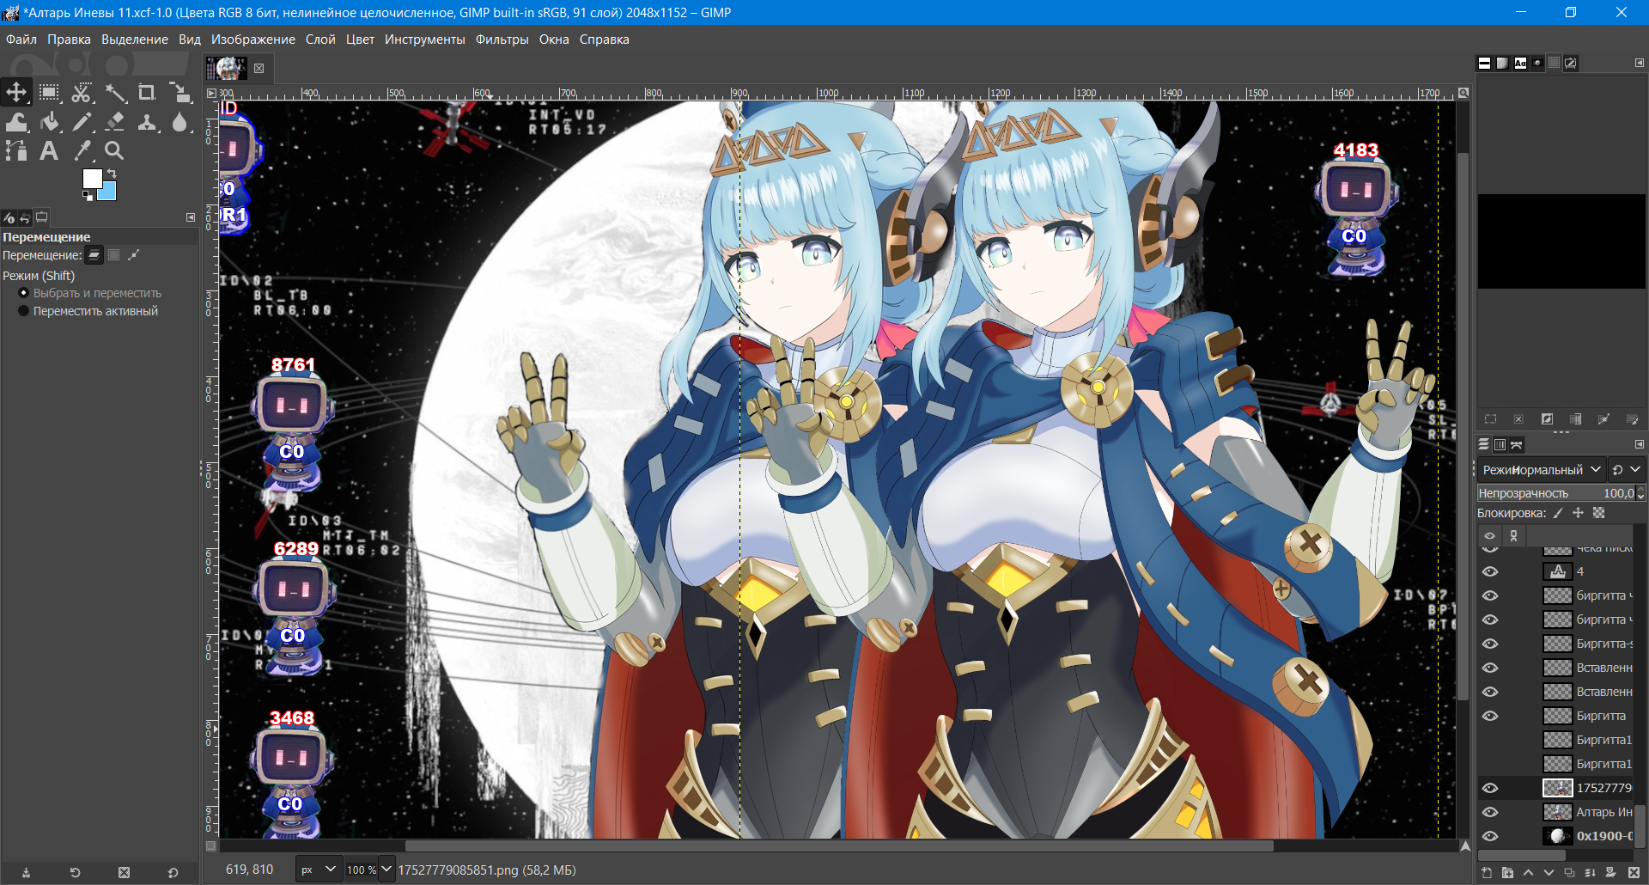Screen dimensions: 1649x885
Task: Select the Scissors Select tool
Action: coord(82,93)
